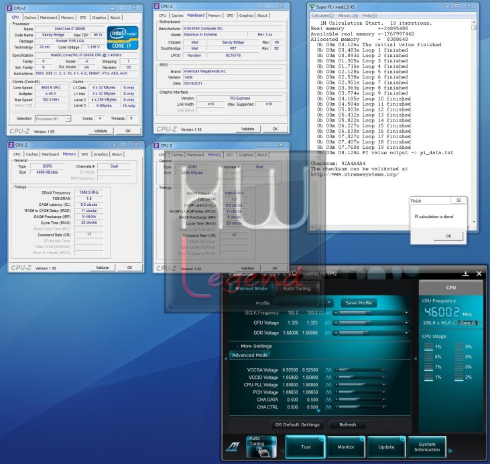Click previous core arrow next to Core 0
The image size is (490, 464).
455,323
